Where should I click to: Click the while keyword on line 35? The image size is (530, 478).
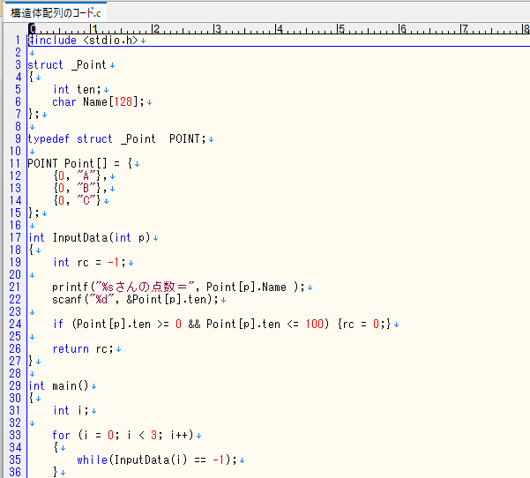tap(91, 459)
